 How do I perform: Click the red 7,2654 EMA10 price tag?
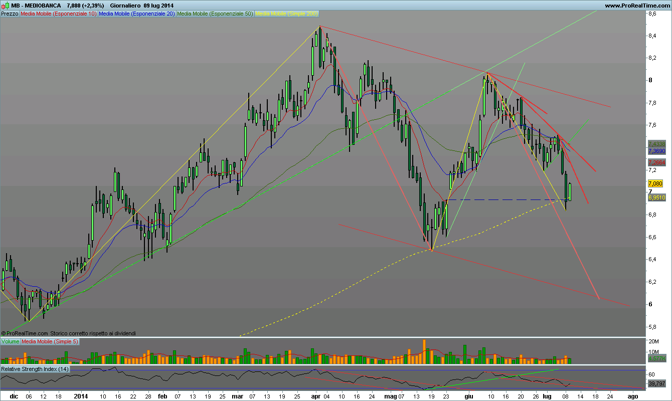[x=657, y=162]
